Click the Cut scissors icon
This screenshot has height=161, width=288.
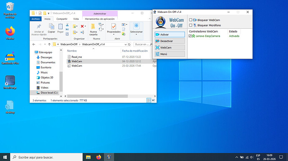[x=67, y=25]
